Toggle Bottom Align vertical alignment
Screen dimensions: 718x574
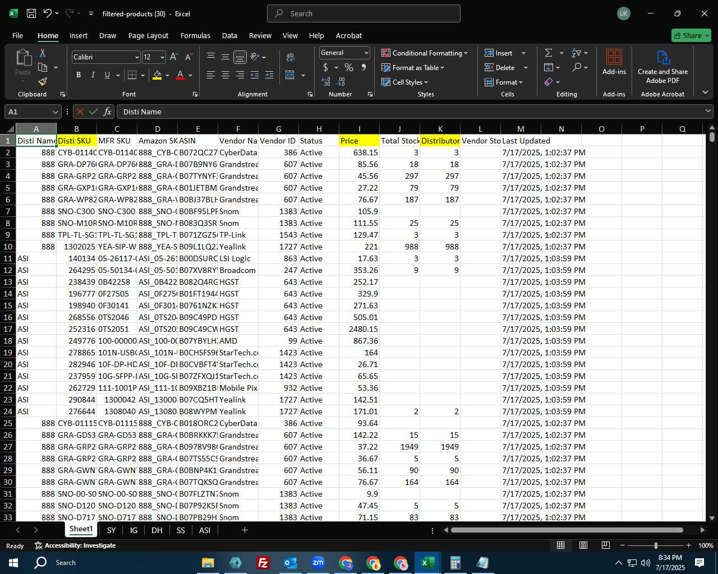[240, 57]
